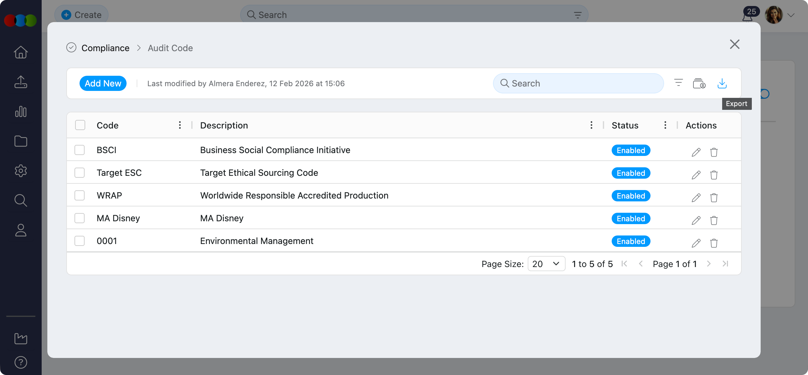Delete the WRAP audit code row
Viewport: 808px width, 375px height.
(x=714, y=198)
